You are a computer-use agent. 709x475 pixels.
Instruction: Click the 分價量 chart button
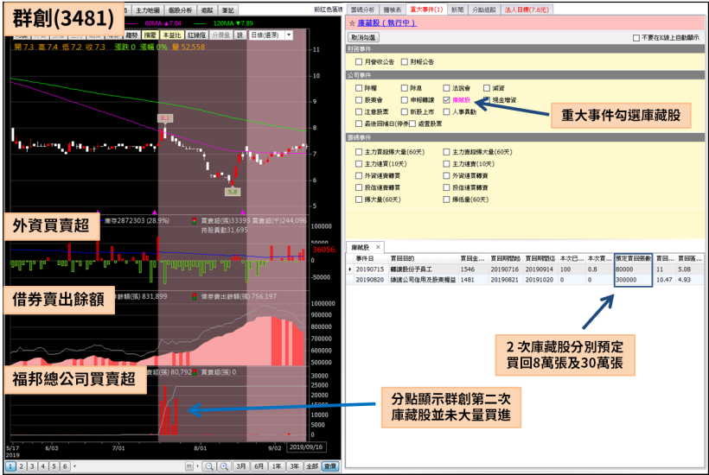pyautogui.click(x=220, y=35)
